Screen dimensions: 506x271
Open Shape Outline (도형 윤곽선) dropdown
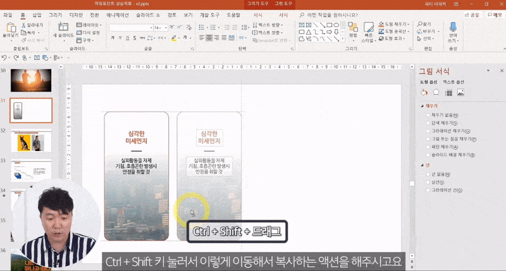(x=393, y=31)
